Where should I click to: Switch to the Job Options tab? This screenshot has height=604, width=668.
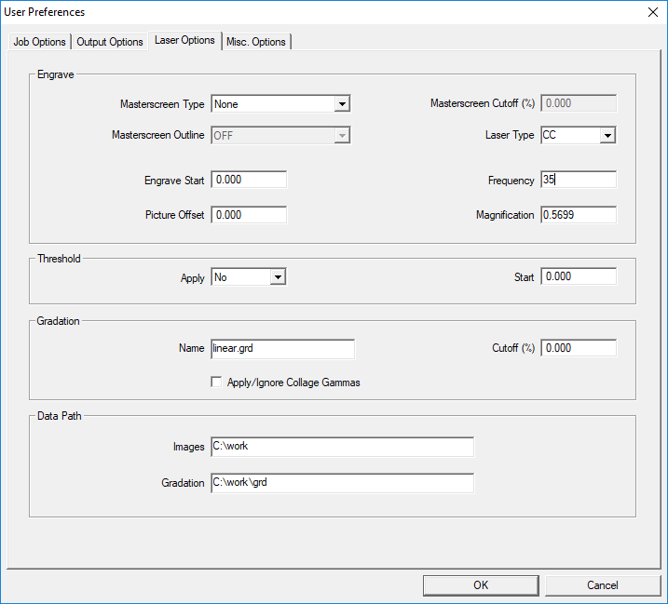coord(39,42)
